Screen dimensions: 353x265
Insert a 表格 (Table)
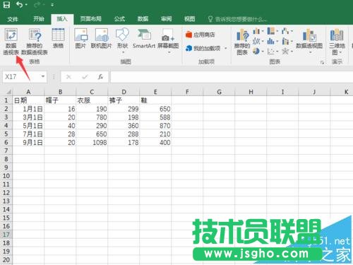point(58,39)
